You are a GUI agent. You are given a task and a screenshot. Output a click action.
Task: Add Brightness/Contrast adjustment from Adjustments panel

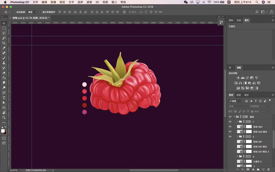[238, 78]
